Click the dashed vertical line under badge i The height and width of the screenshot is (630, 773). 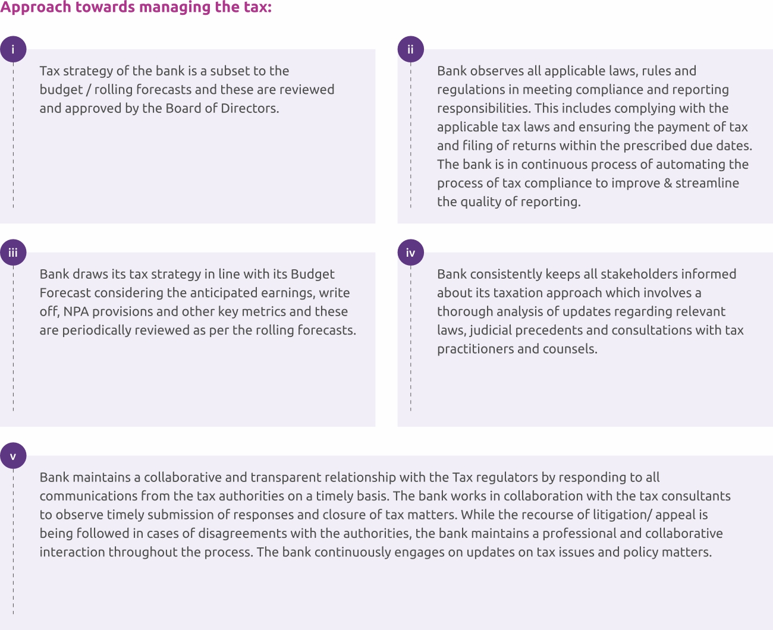click(13, 137)
